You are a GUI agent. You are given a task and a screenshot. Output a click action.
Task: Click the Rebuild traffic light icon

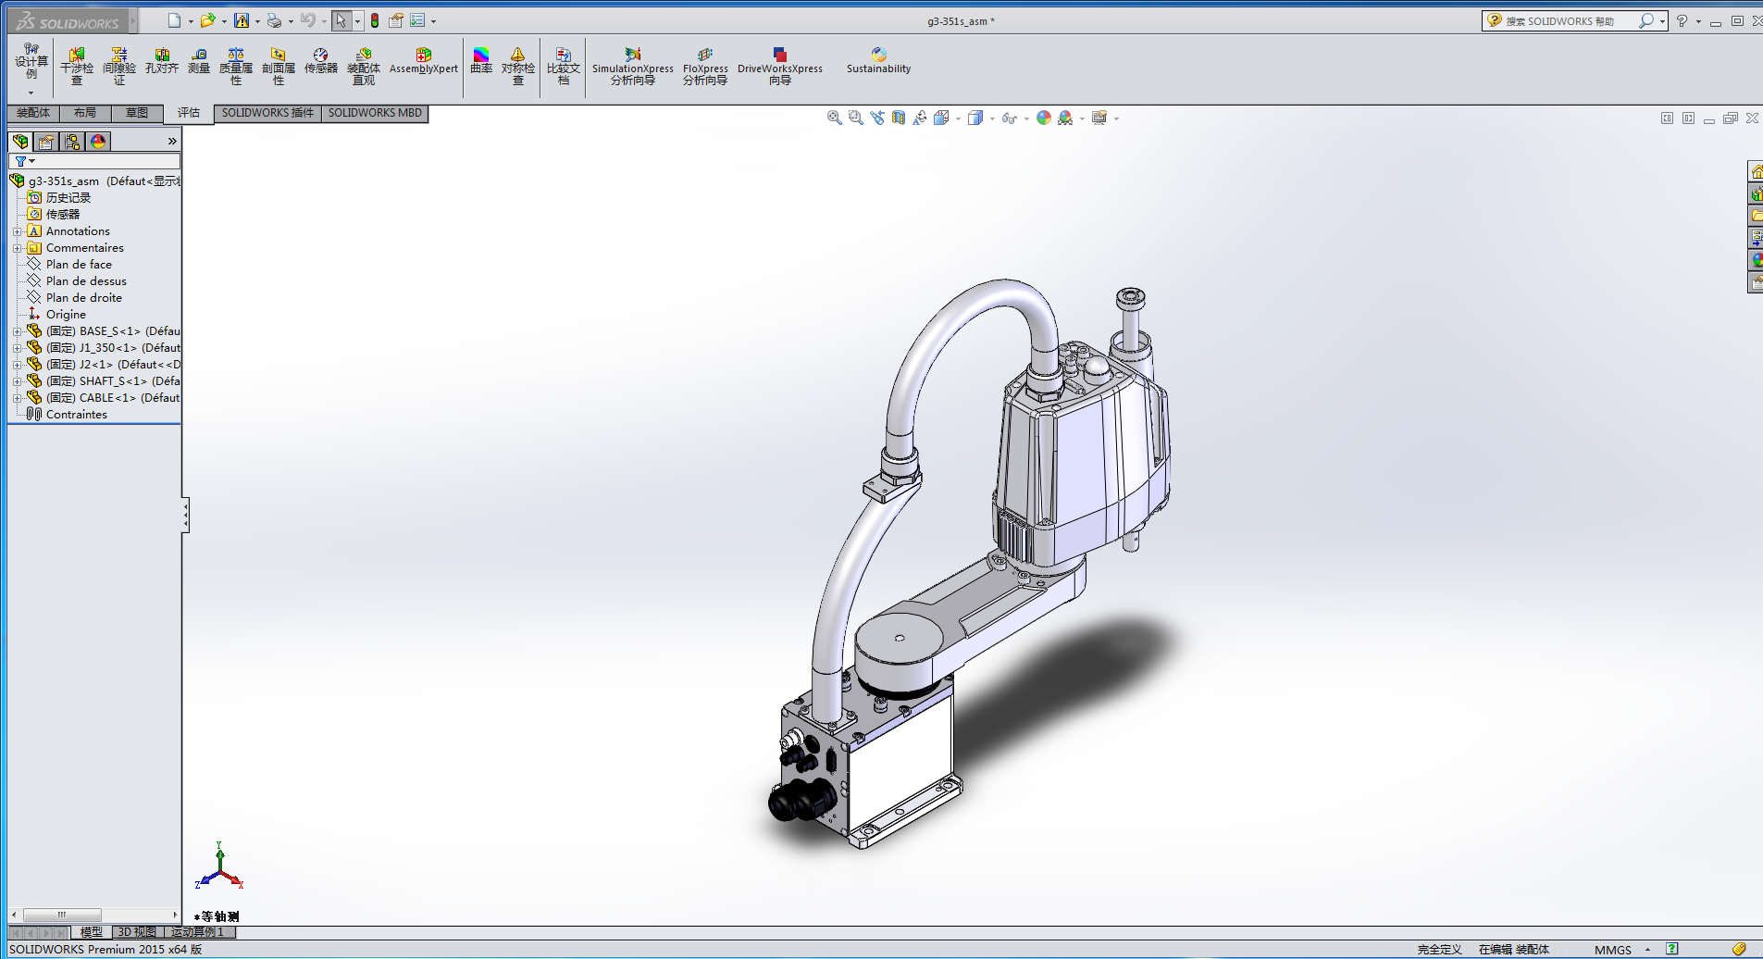pyautogui.click(x=375, y=20)
